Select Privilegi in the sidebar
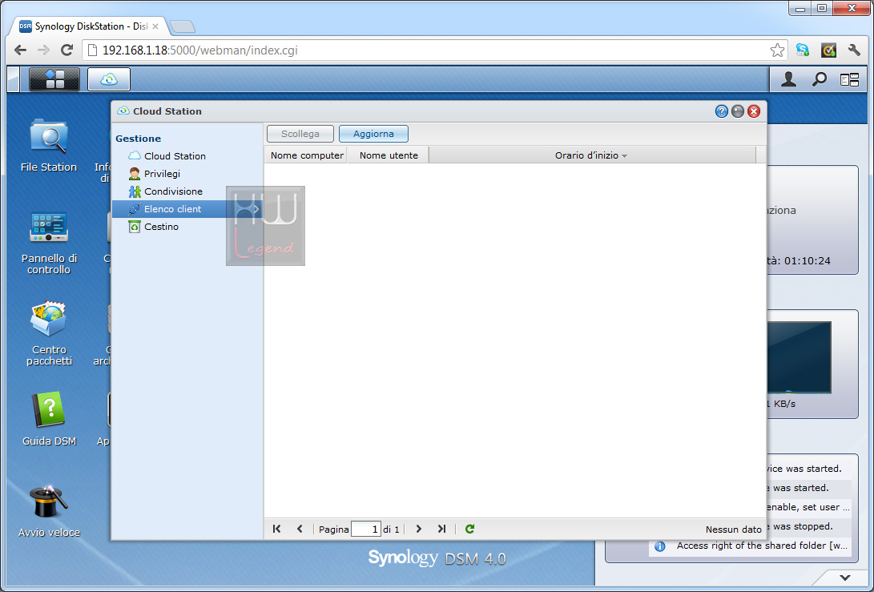This screenshot has width=874, height=592. click(187, 174)
